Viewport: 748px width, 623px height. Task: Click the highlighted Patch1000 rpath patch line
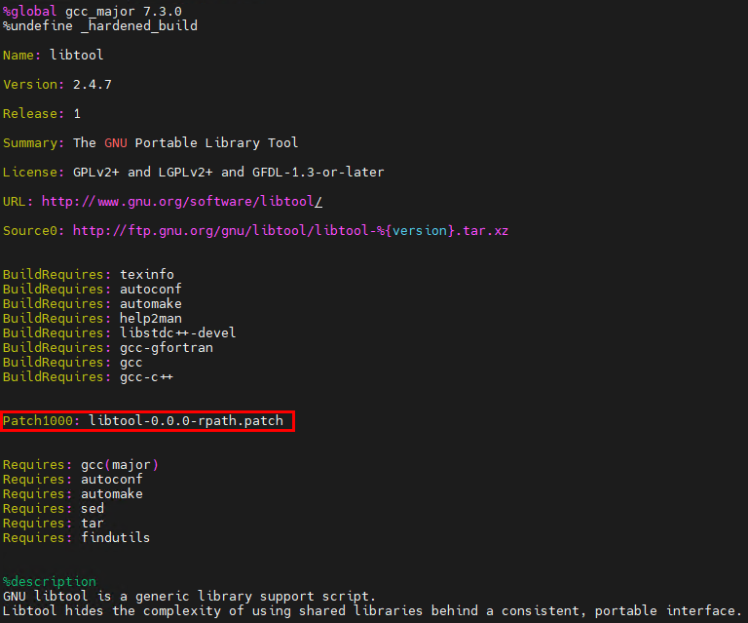point(147,421)
